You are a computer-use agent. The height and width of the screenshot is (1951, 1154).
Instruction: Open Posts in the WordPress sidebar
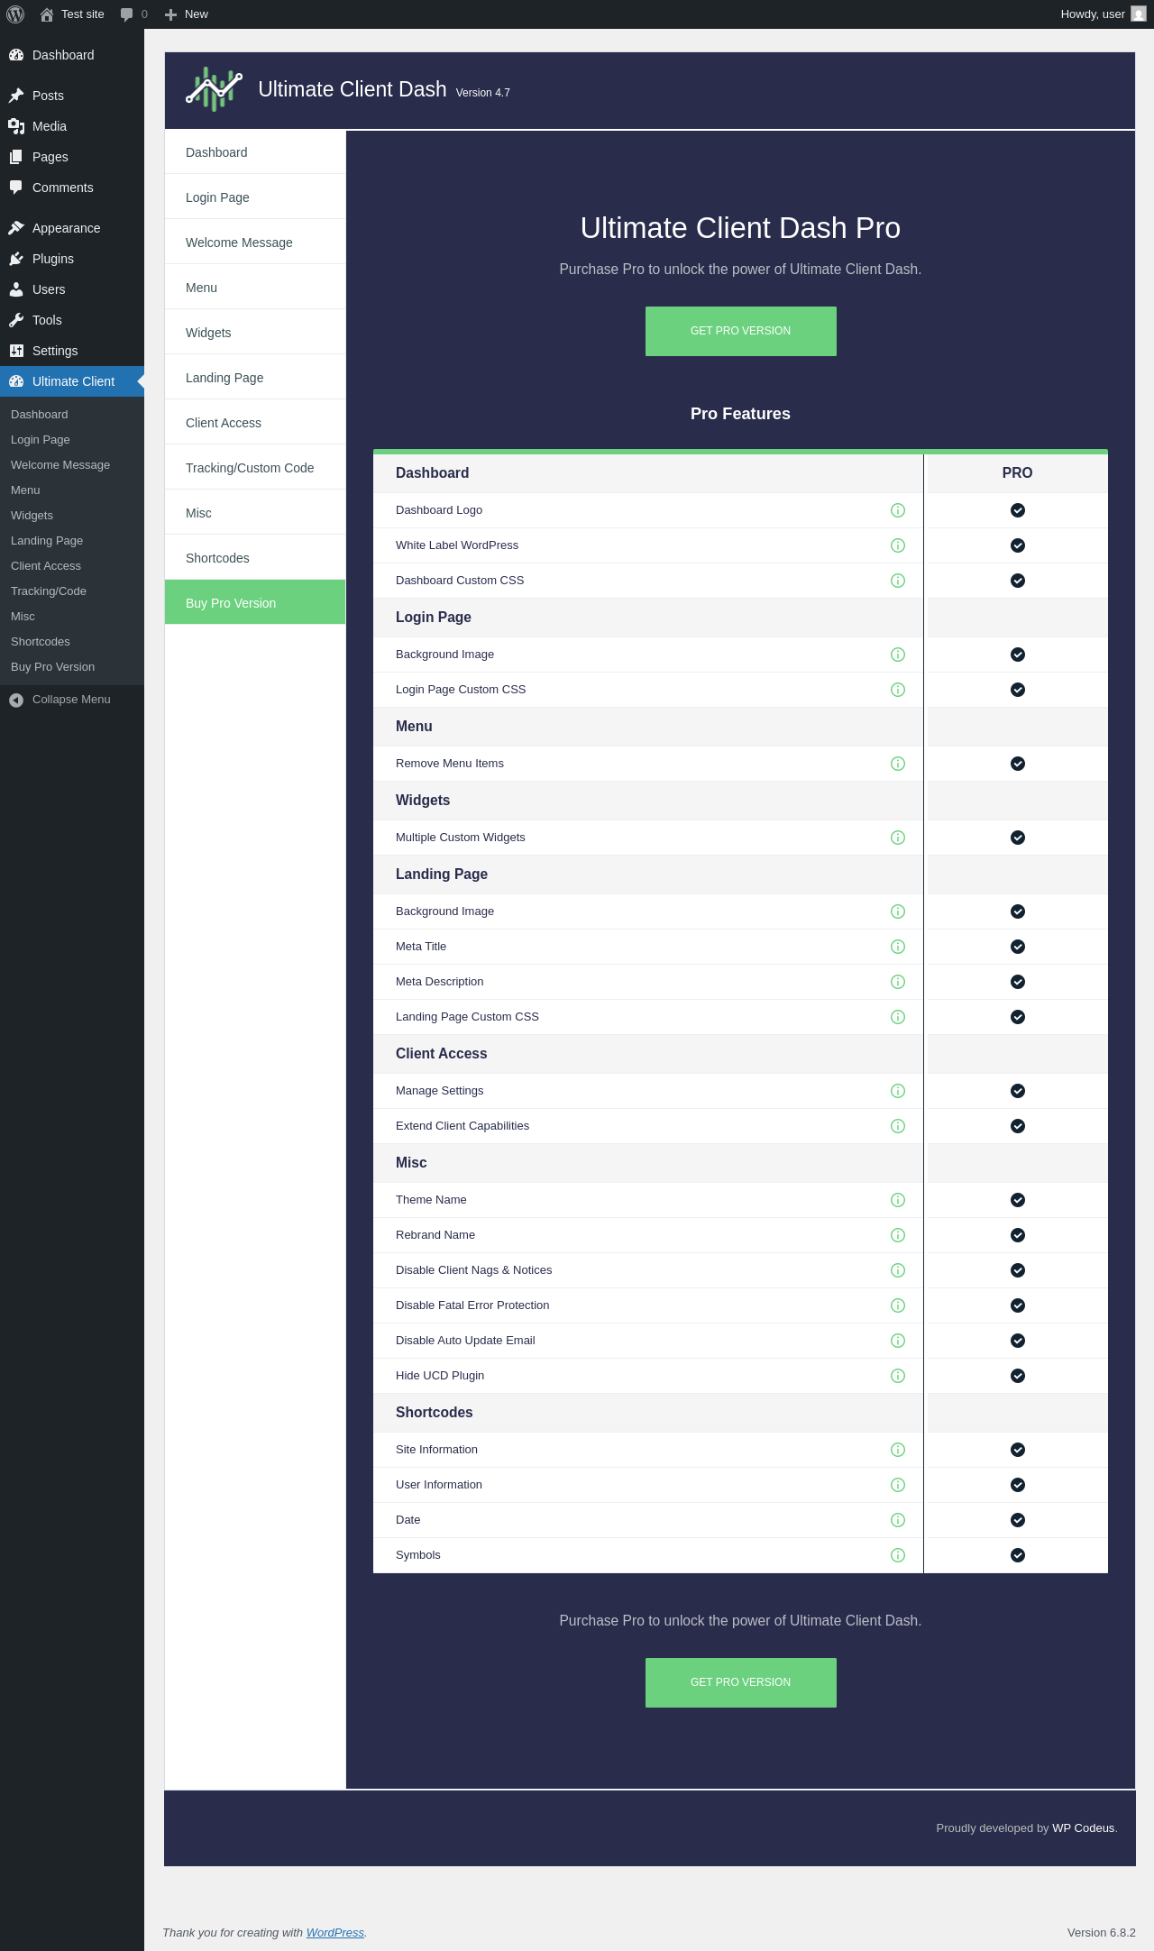pyautogui.click(x=72, y=96)
